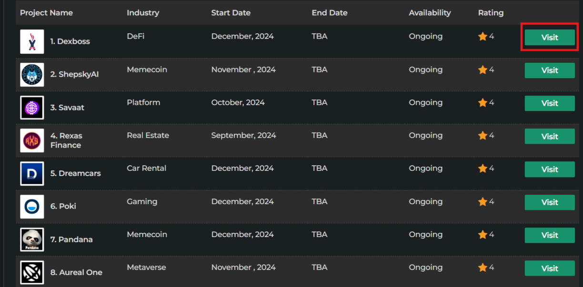
Task: Click the purple Savaat logo icon
Action: click(x=32, y=108)
